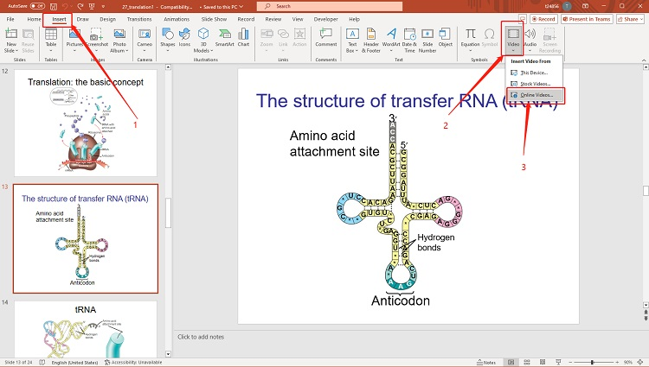Image resolution: width=649 pixels, height=367 pixels.
Task: Insert a Table from the ribbon
Action: tap(51, 40)
